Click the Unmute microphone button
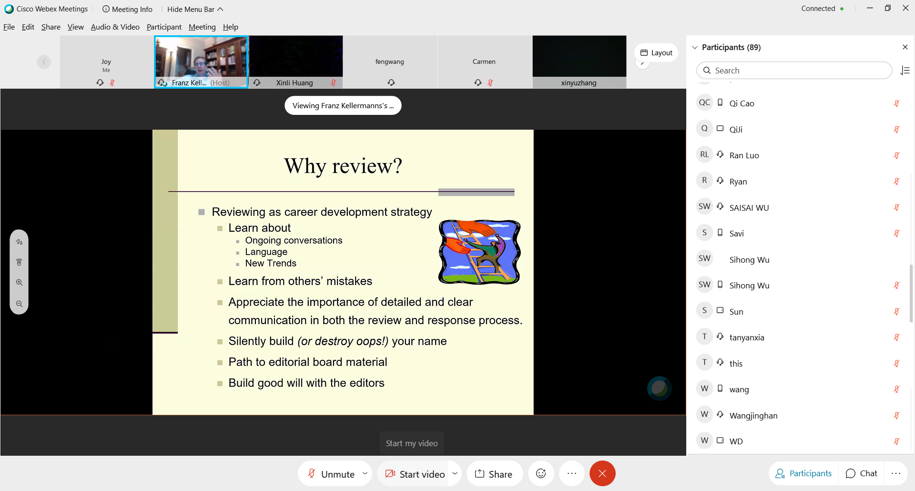 coord(332,474)
